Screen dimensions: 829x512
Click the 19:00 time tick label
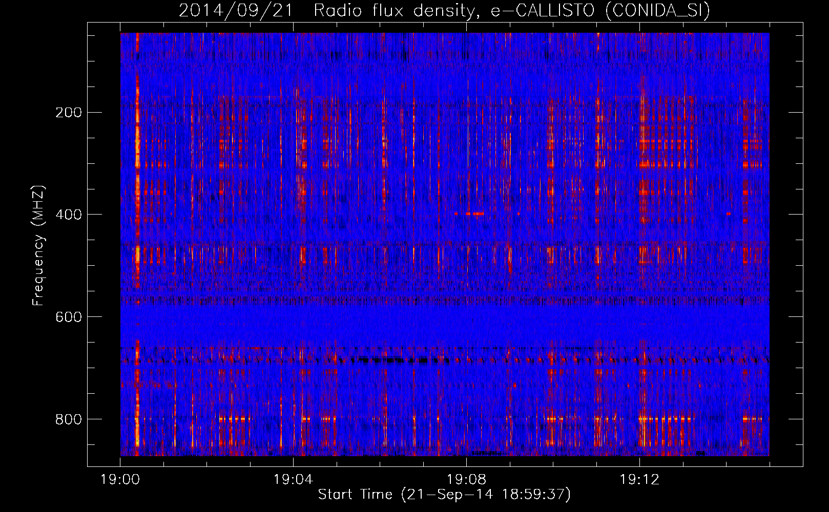tap(120, 479)
